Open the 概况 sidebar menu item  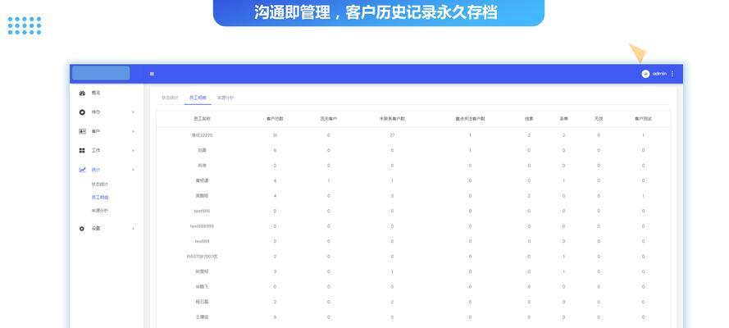click(96, 93)
